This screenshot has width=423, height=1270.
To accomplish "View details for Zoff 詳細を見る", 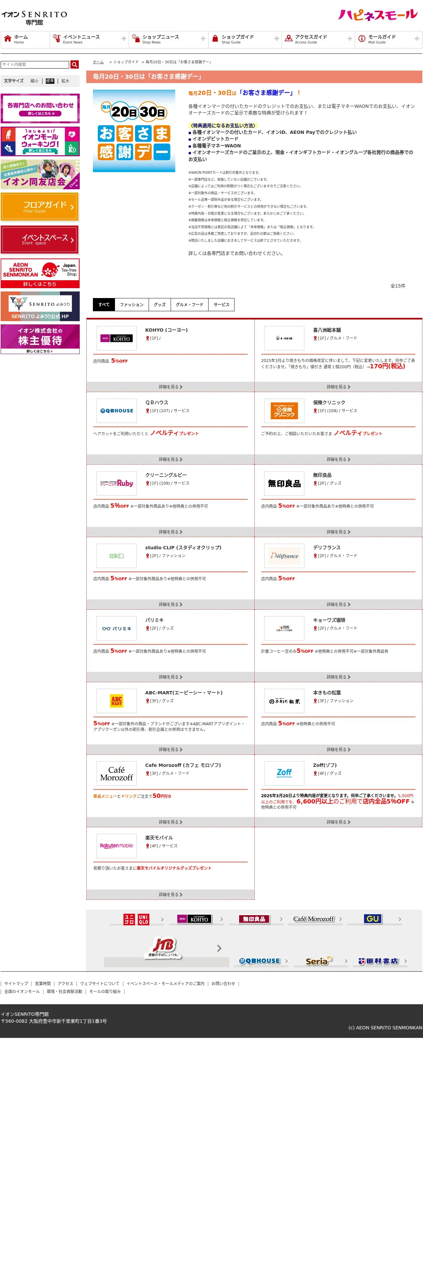I will [x=338, y=822].
